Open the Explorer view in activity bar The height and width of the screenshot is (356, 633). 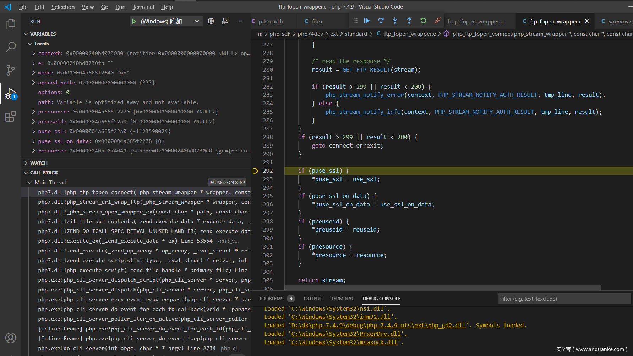point(11,24)
